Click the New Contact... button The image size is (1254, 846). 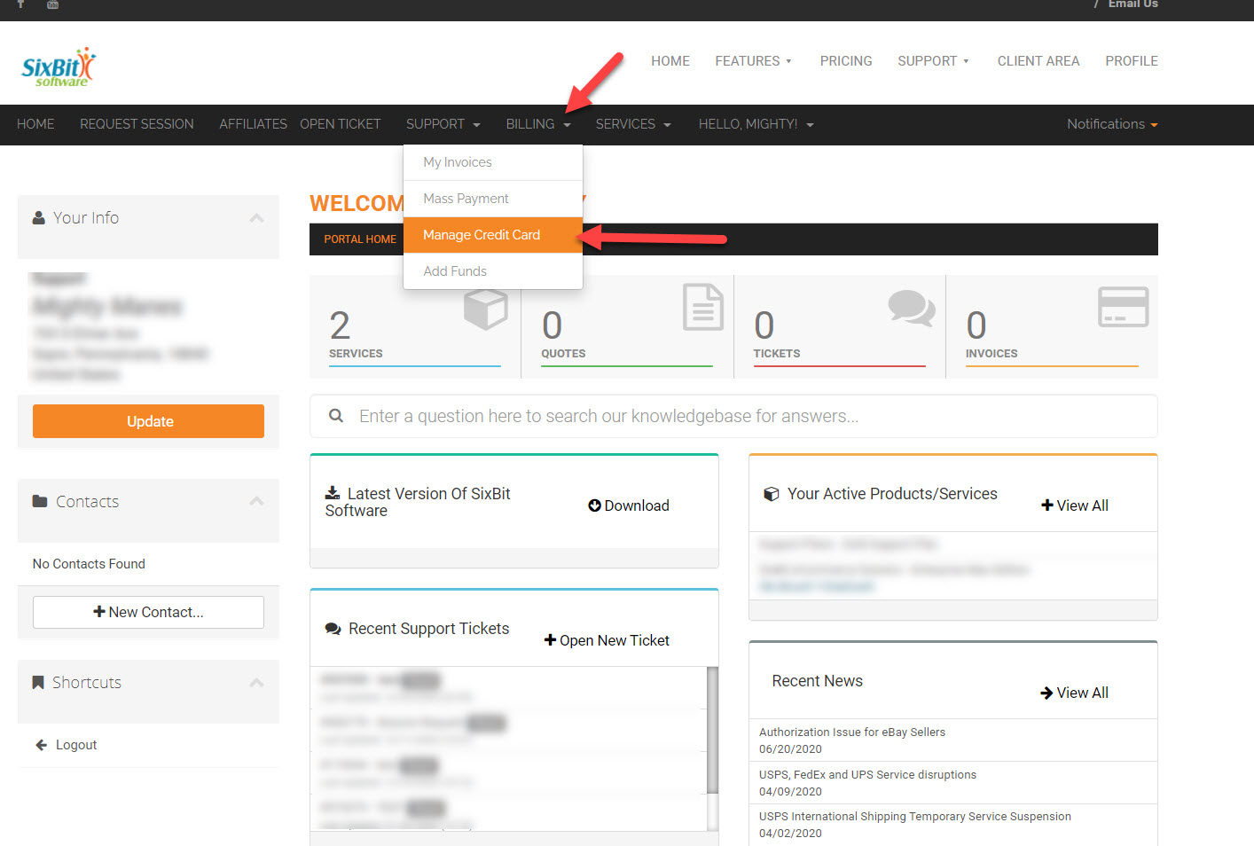(x=148, y=612)
